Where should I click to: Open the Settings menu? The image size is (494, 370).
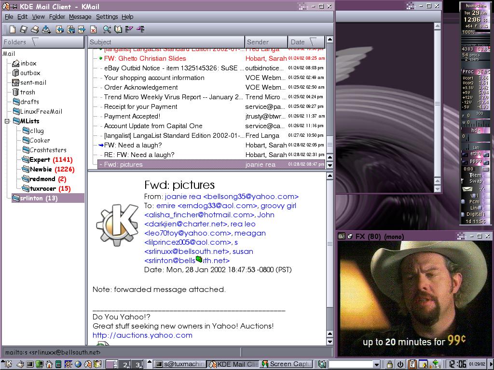pyautogui.click(x=107, y=17)
